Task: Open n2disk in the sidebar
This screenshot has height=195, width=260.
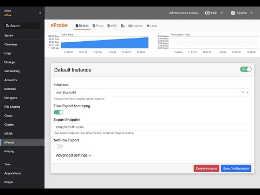Action: (x=22, y=133)
